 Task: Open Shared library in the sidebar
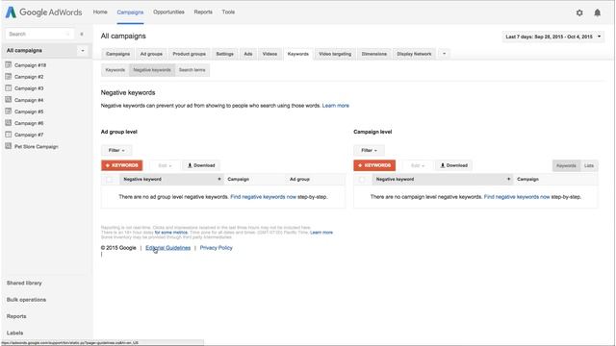(x=24, y=283)
